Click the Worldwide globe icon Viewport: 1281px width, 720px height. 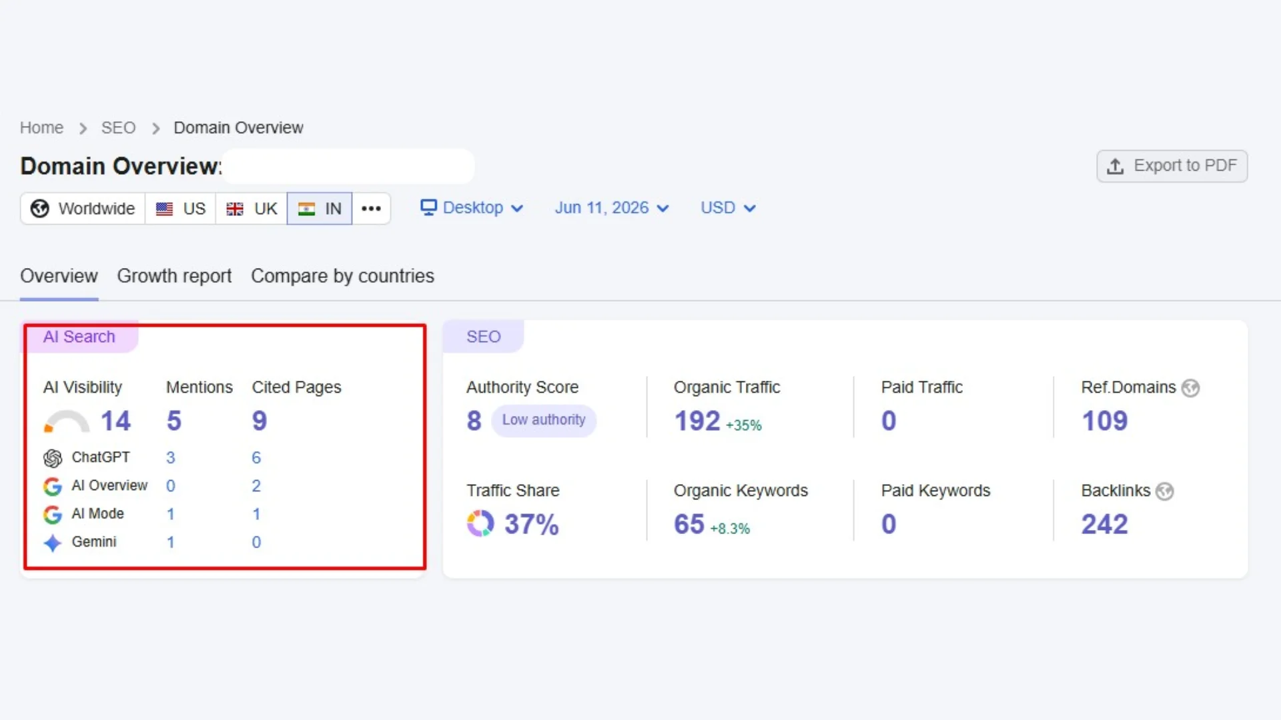[40, 209]
